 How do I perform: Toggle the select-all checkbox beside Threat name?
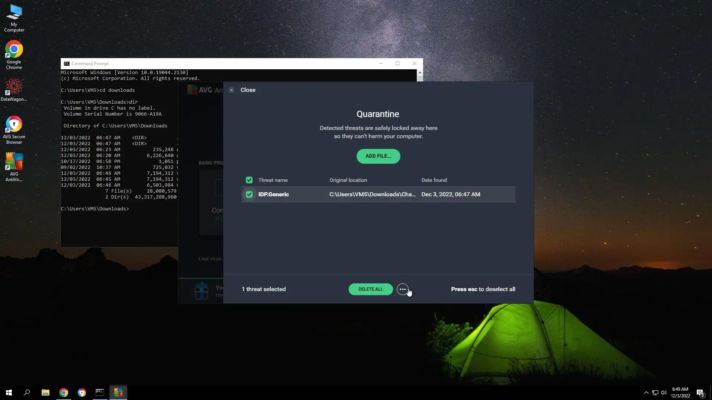point(249,180)
